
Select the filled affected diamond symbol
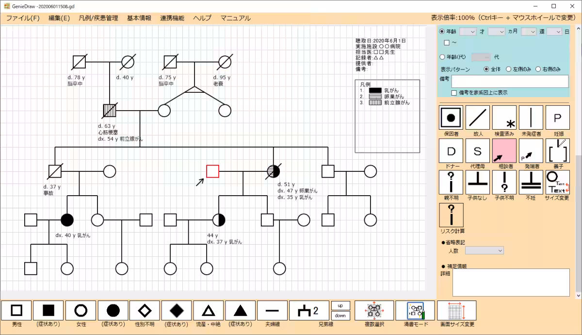(177, 310)
